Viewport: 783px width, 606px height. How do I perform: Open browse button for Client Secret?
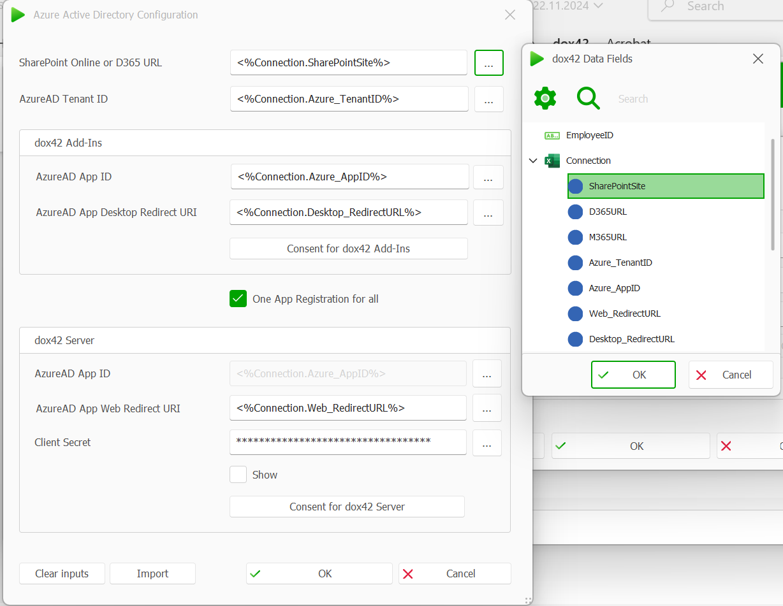487,443
